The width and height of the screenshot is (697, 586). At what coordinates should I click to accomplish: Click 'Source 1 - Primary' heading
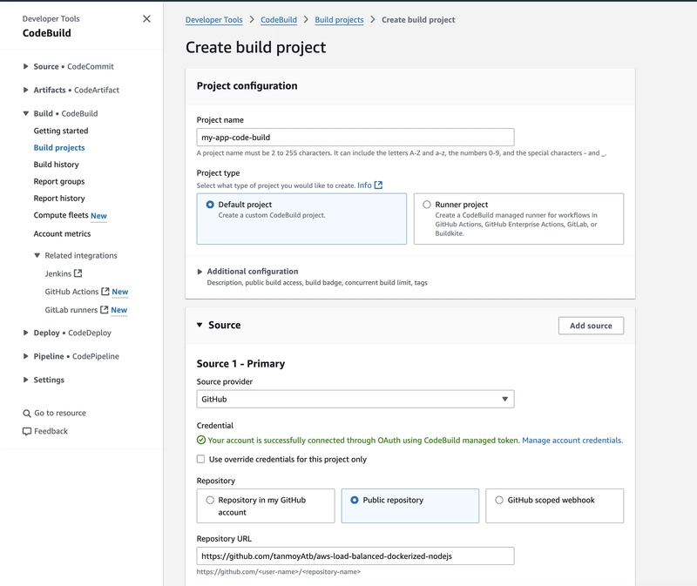[240, 363]
